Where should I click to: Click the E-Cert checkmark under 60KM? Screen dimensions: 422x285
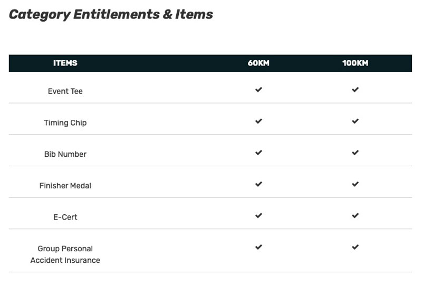click(258, 216)
